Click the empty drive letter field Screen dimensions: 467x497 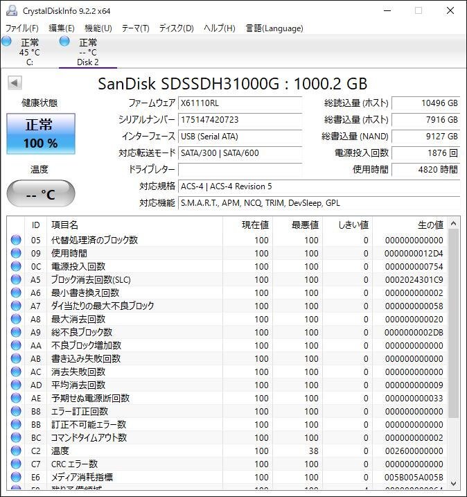click(x=240, y=170)
